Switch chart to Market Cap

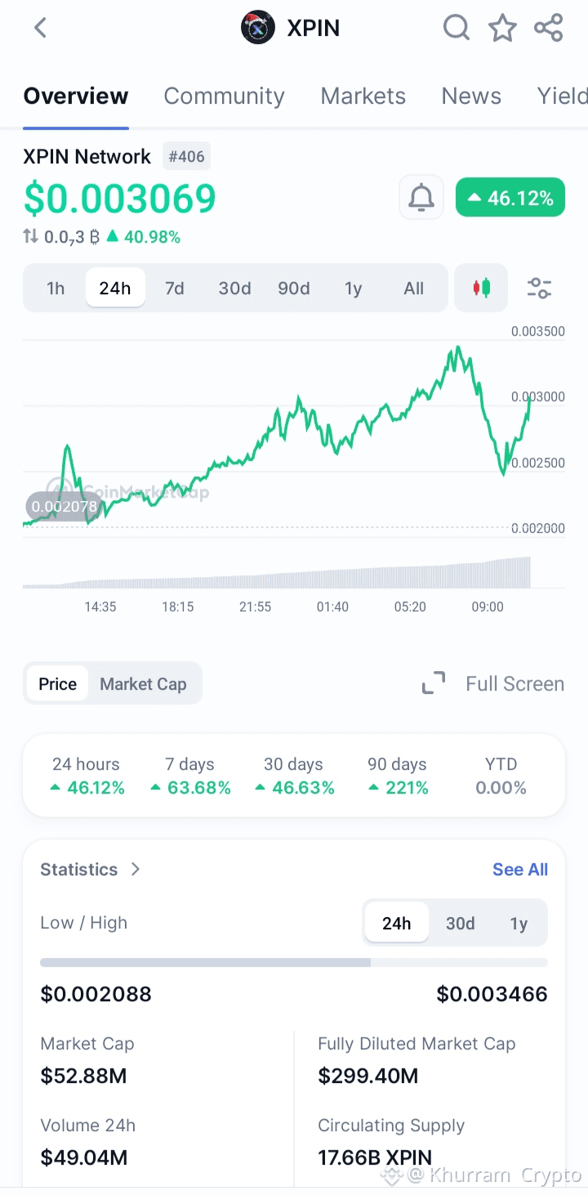coord(143,684)
